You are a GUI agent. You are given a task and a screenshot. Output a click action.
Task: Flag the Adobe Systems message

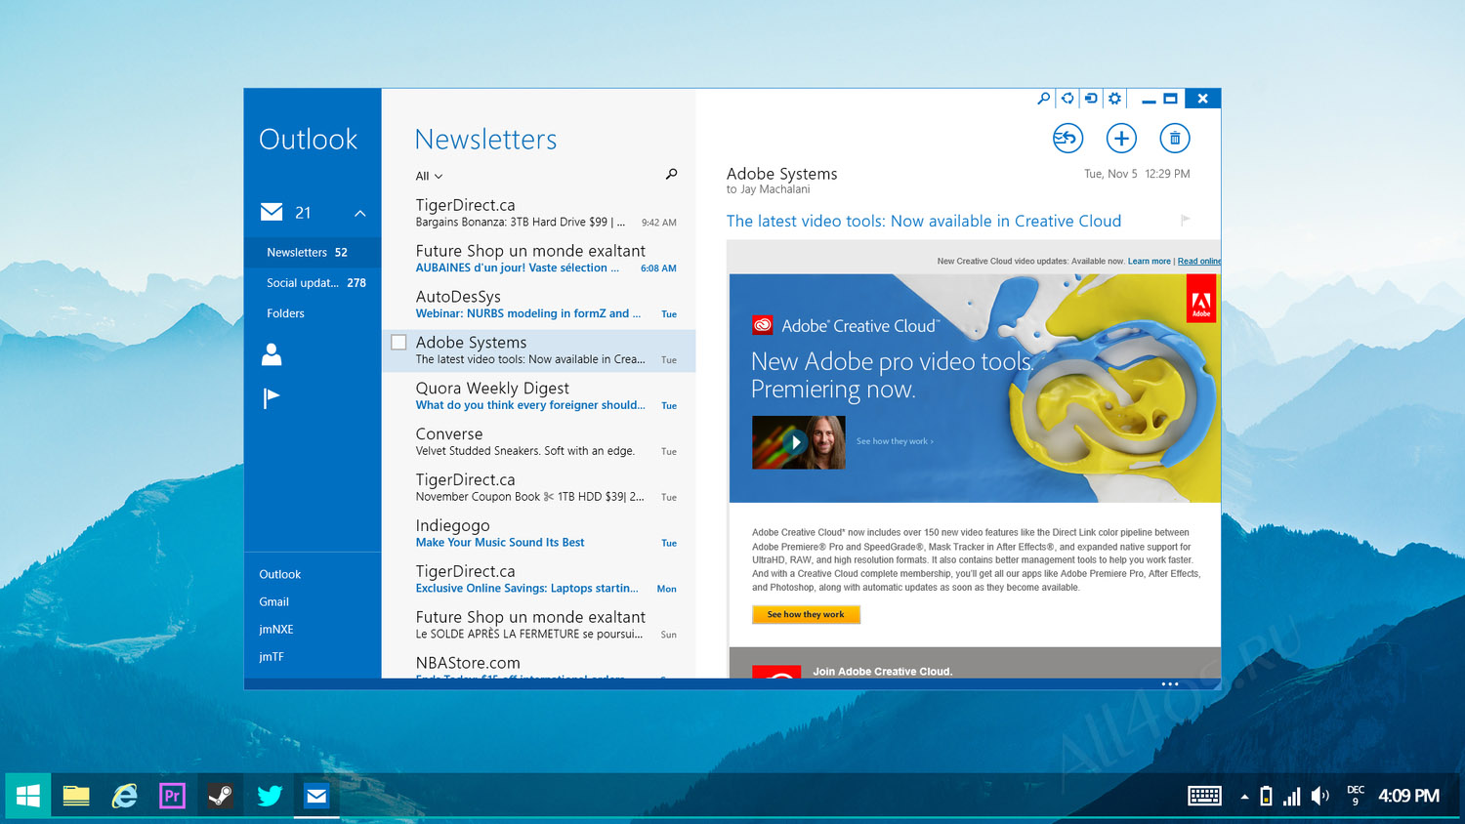[1185, 221]
